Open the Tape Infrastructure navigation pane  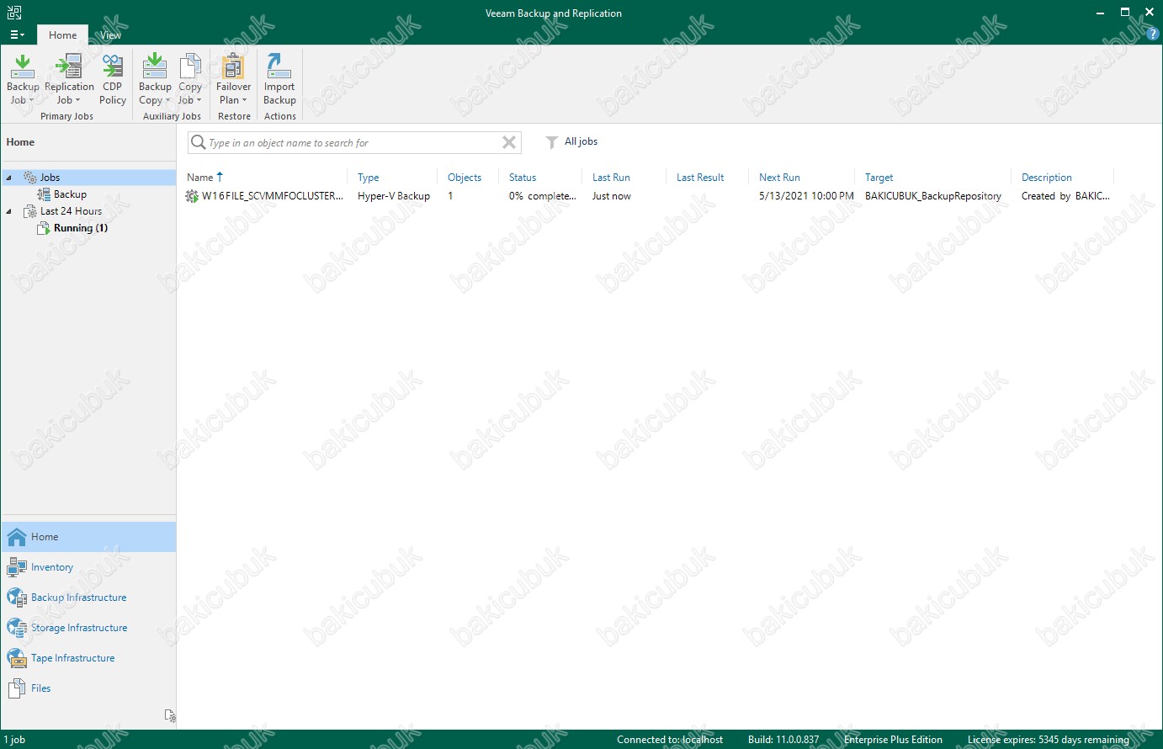(x=89, y=658)
